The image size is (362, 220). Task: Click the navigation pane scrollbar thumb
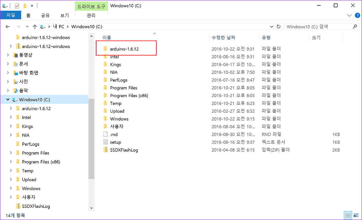tap(91, 138)
